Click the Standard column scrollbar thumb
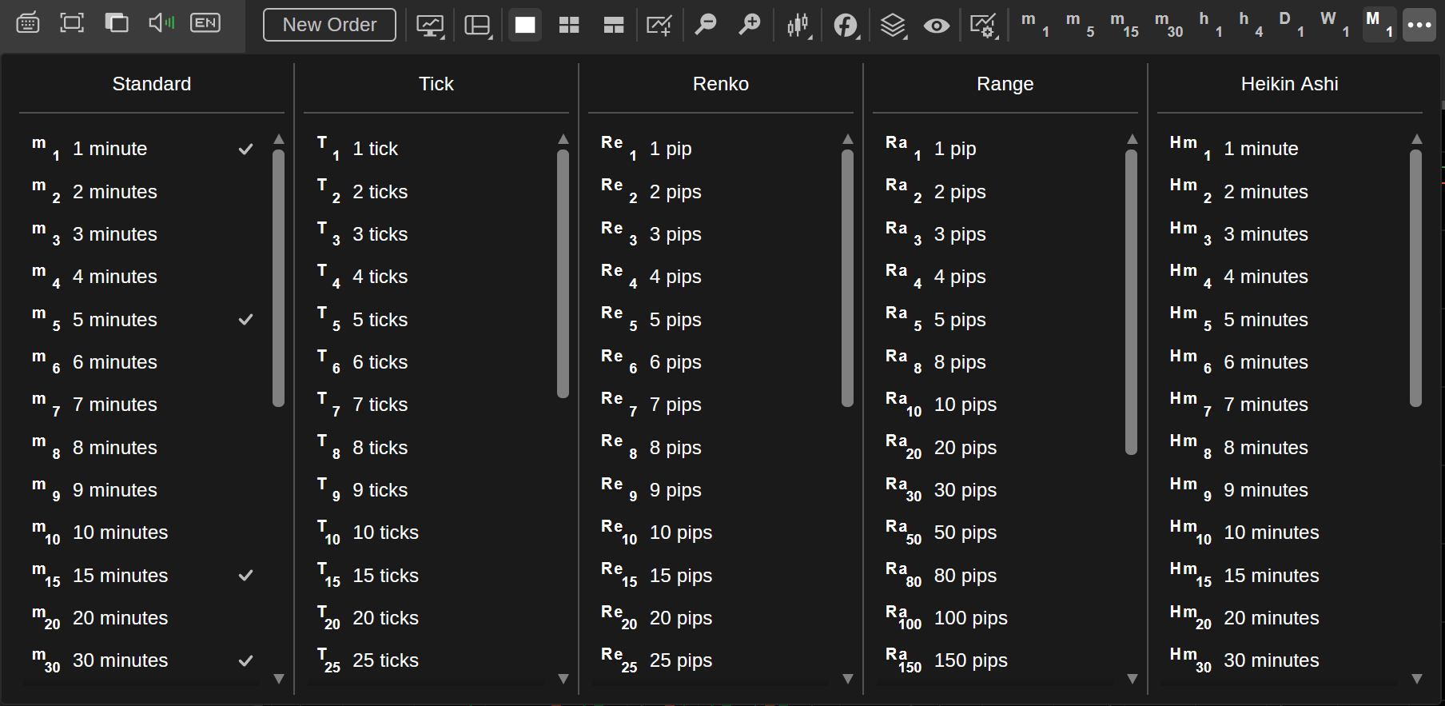 click(278, 278)
